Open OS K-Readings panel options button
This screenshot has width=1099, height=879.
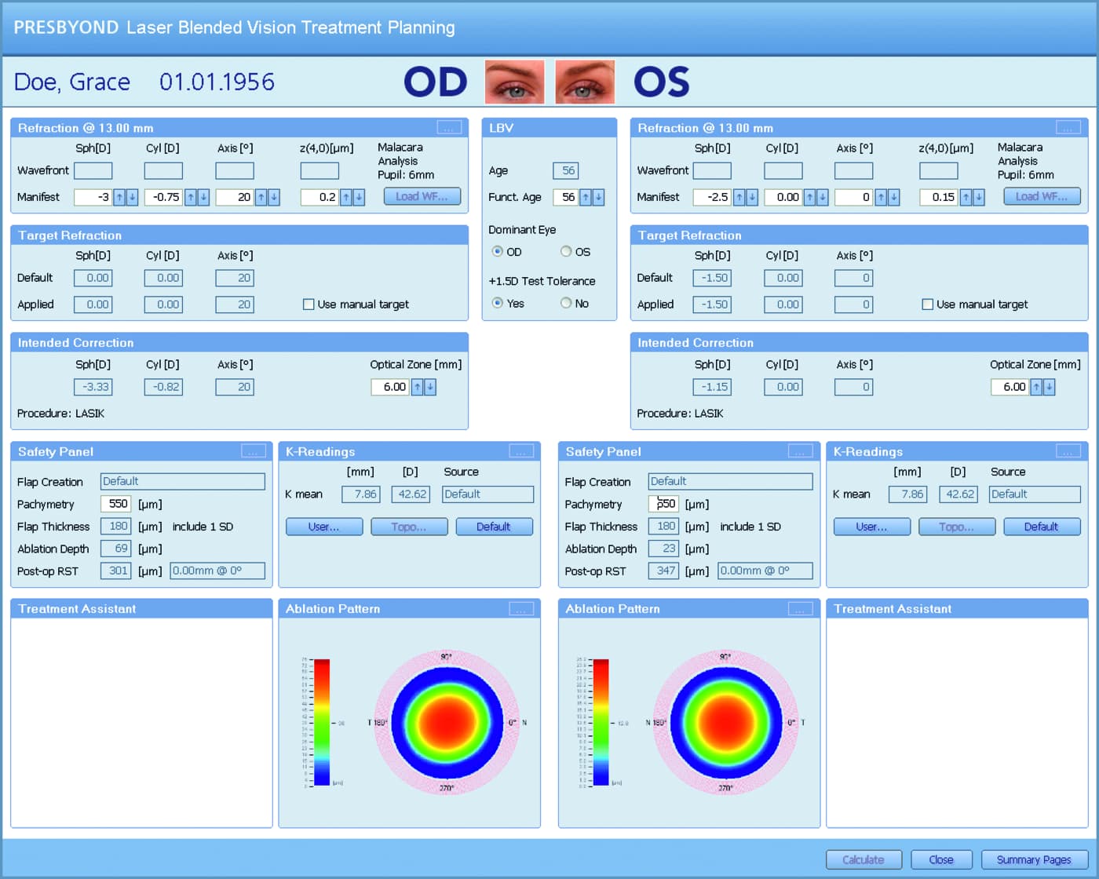[1068, 451]
